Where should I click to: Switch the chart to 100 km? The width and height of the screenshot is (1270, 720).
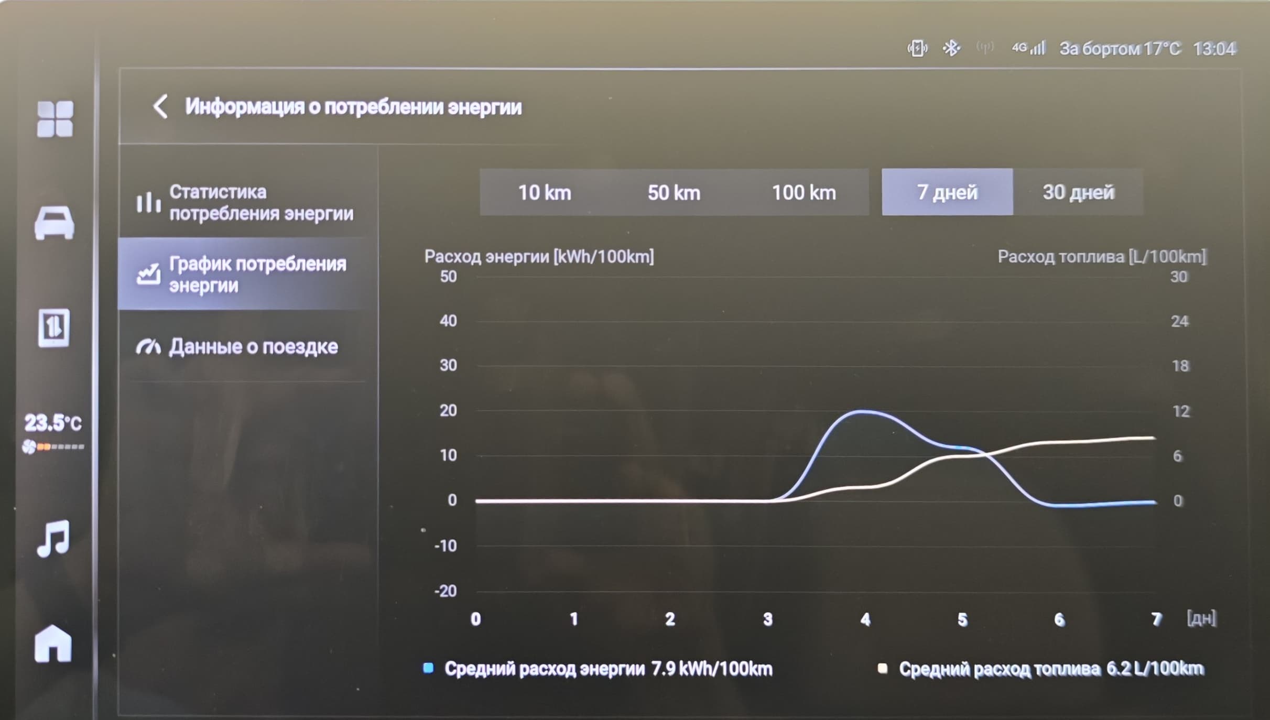point(804,192)
